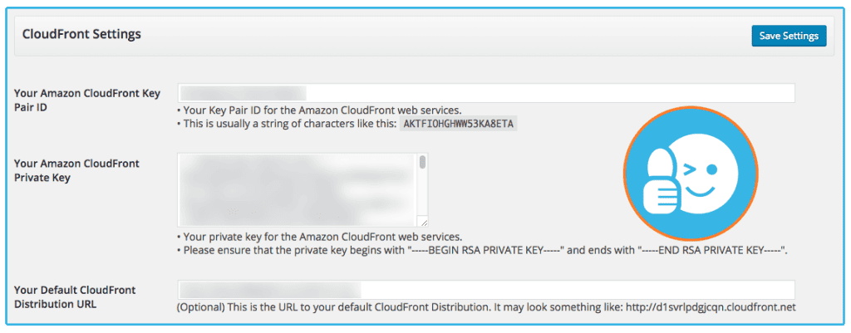
Task: Click the example d1svrlpdgjcqn.cloudfront.net URL
Action: click(711, 307)
